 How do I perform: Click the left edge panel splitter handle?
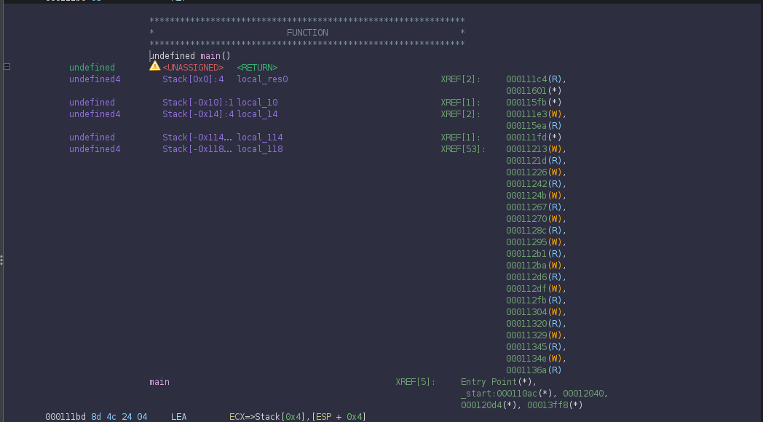point(2,260)
